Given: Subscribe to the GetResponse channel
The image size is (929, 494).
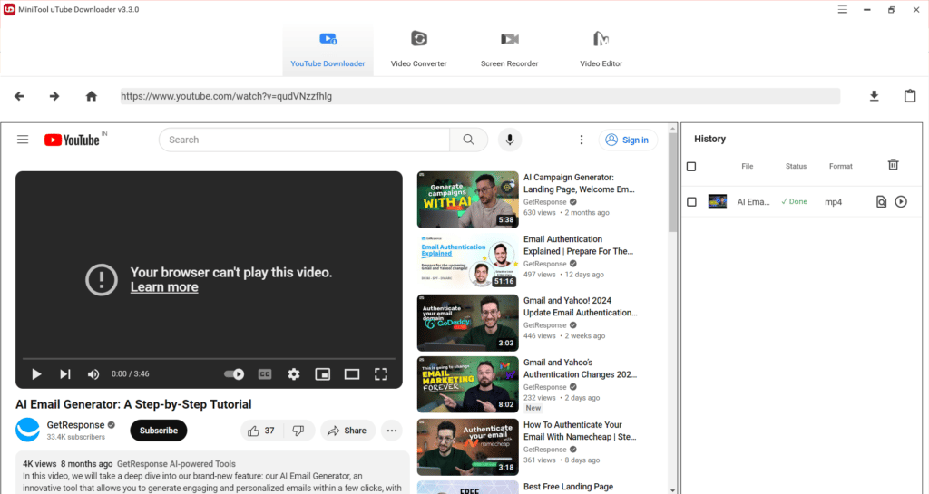Looking at the screenshot, I should [x=158, y=431].
